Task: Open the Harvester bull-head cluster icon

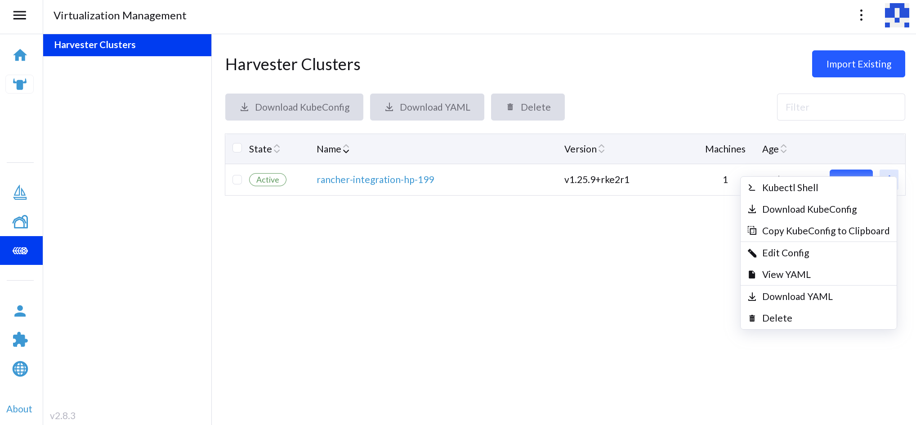Action: point(20,84)
